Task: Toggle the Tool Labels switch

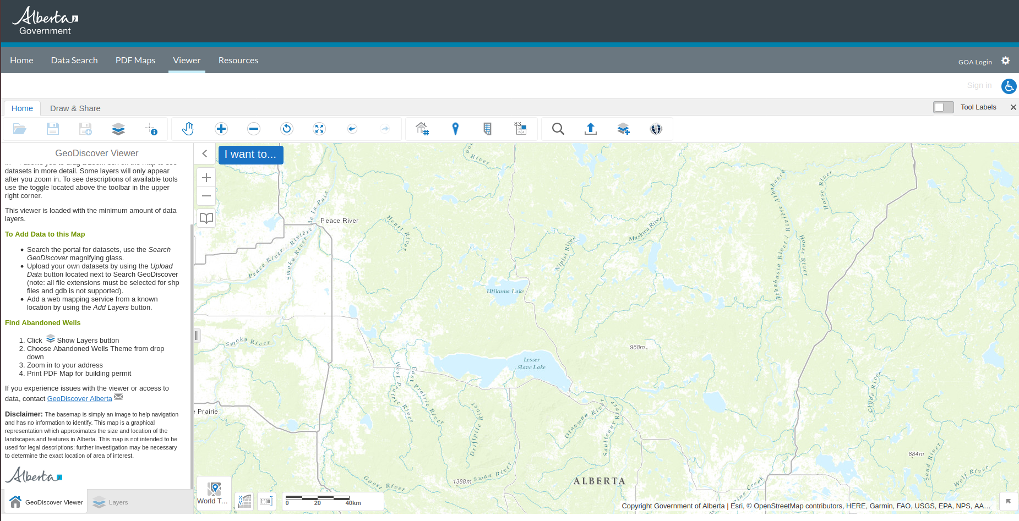Action: pos(943,107)
